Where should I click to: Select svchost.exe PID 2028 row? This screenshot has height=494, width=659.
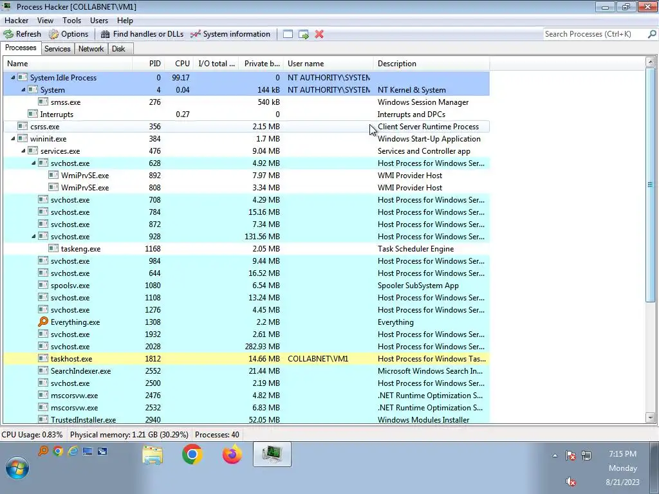(x=246, y=347)
